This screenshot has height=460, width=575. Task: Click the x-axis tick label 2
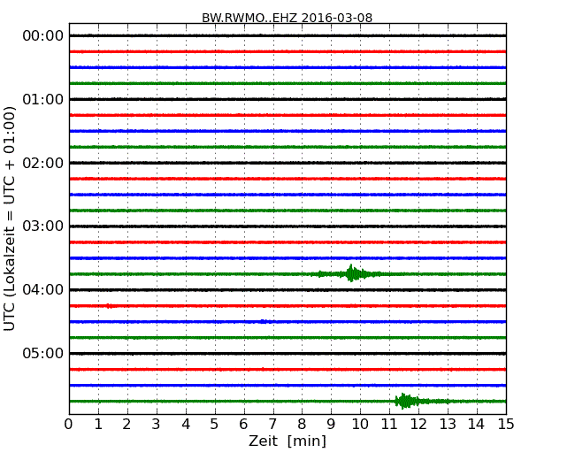click(x=126, y=425)
